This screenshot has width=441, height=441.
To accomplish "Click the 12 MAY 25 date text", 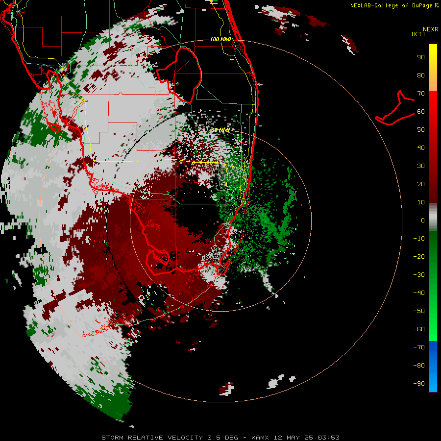I will pyautogui.click(x=294, y=438).
